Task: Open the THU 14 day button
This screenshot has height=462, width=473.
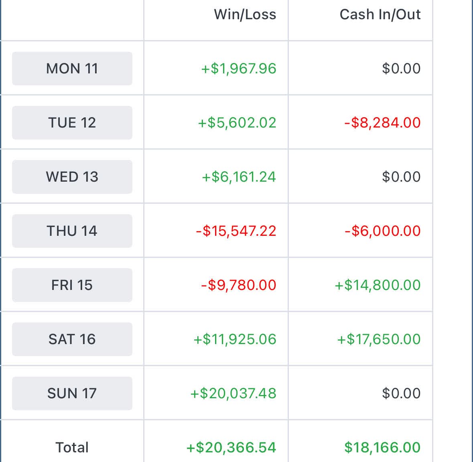Action: (72, 231)
